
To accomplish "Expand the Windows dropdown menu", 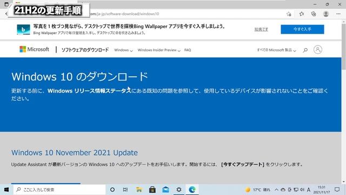I will click(123, 50).
